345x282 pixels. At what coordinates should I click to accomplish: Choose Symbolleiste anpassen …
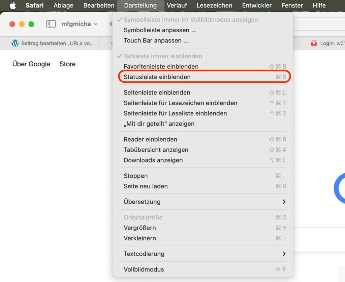(202, 30)
